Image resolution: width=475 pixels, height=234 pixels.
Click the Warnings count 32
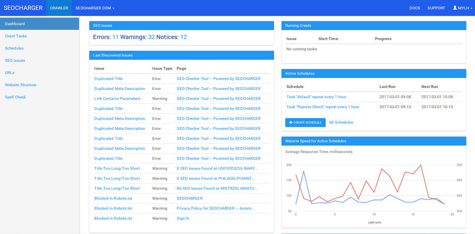(x=151, y=37)
